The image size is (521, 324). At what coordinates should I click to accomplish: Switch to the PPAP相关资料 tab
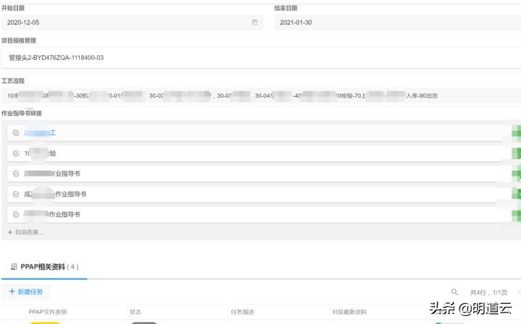(x=45, y=267)
